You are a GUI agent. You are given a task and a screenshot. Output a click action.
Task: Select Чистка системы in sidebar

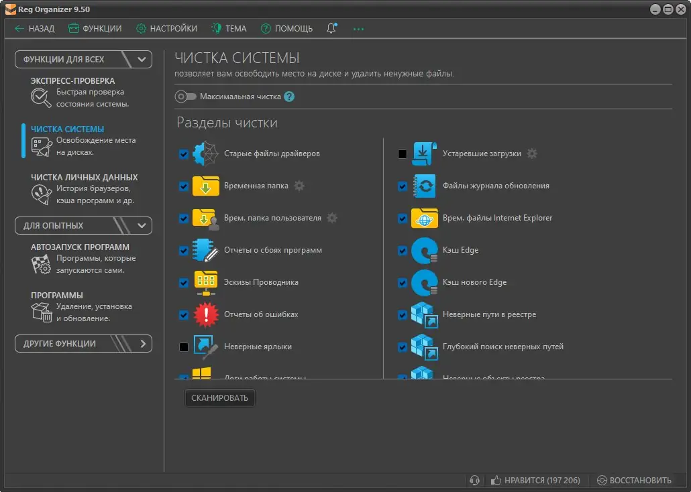pyautogui.click(x=83, y=141)
